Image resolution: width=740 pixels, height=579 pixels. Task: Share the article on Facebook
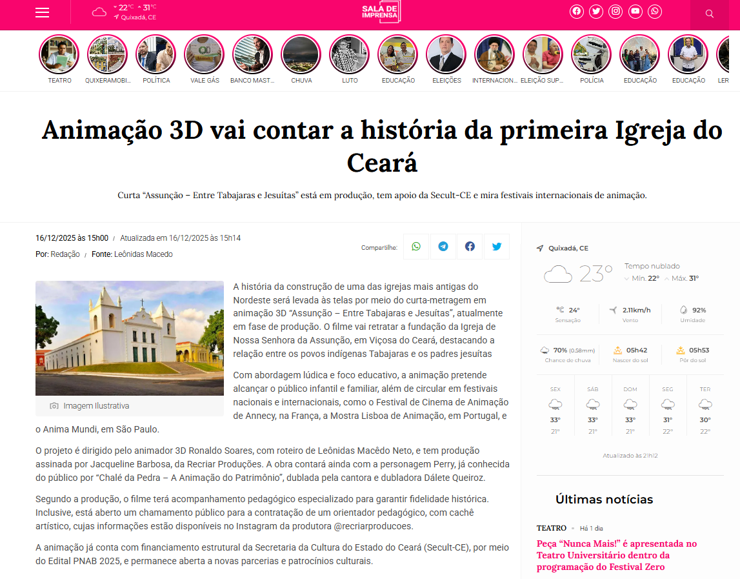pos(470,247)
